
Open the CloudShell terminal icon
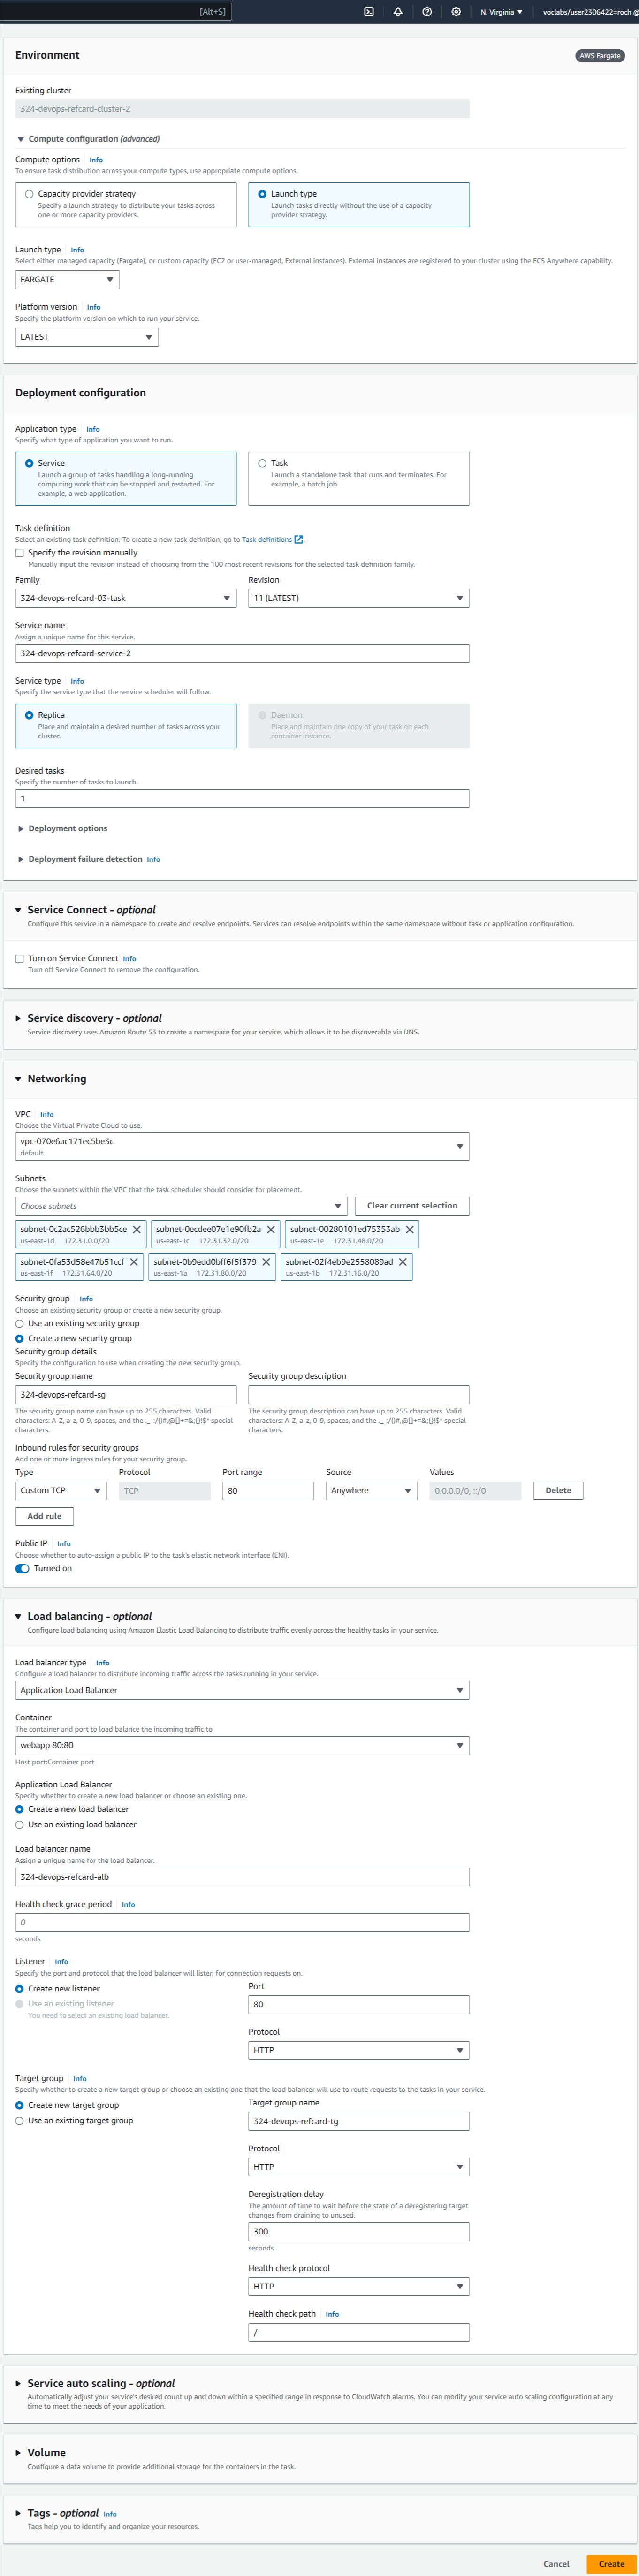369,12
